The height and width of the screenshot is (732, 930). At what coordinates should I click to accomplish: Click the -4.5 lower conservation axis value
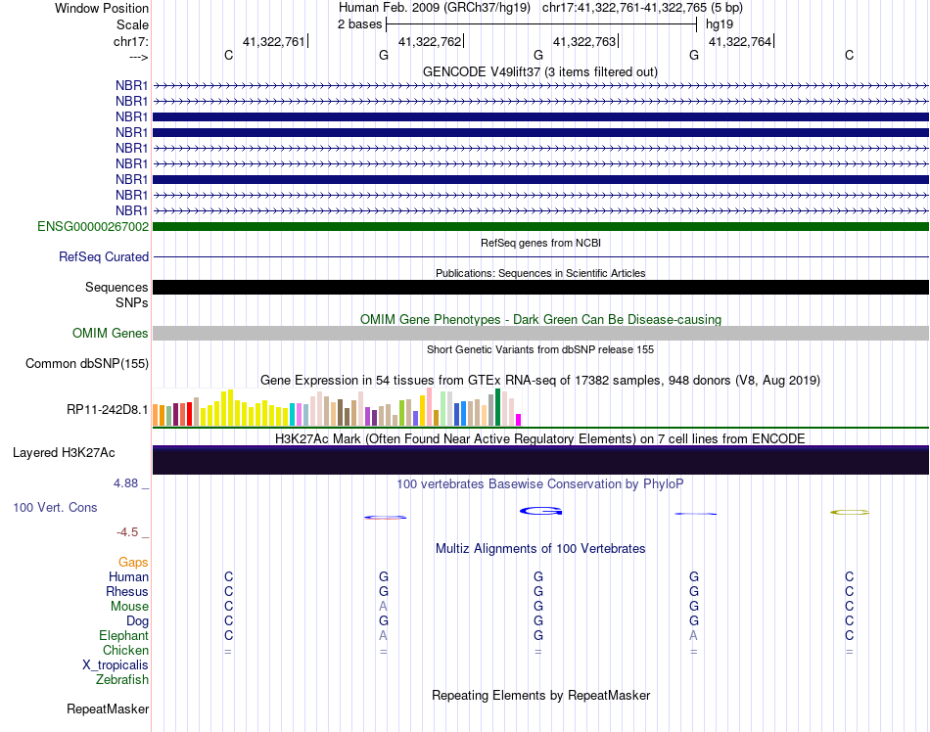pos(127,532)
